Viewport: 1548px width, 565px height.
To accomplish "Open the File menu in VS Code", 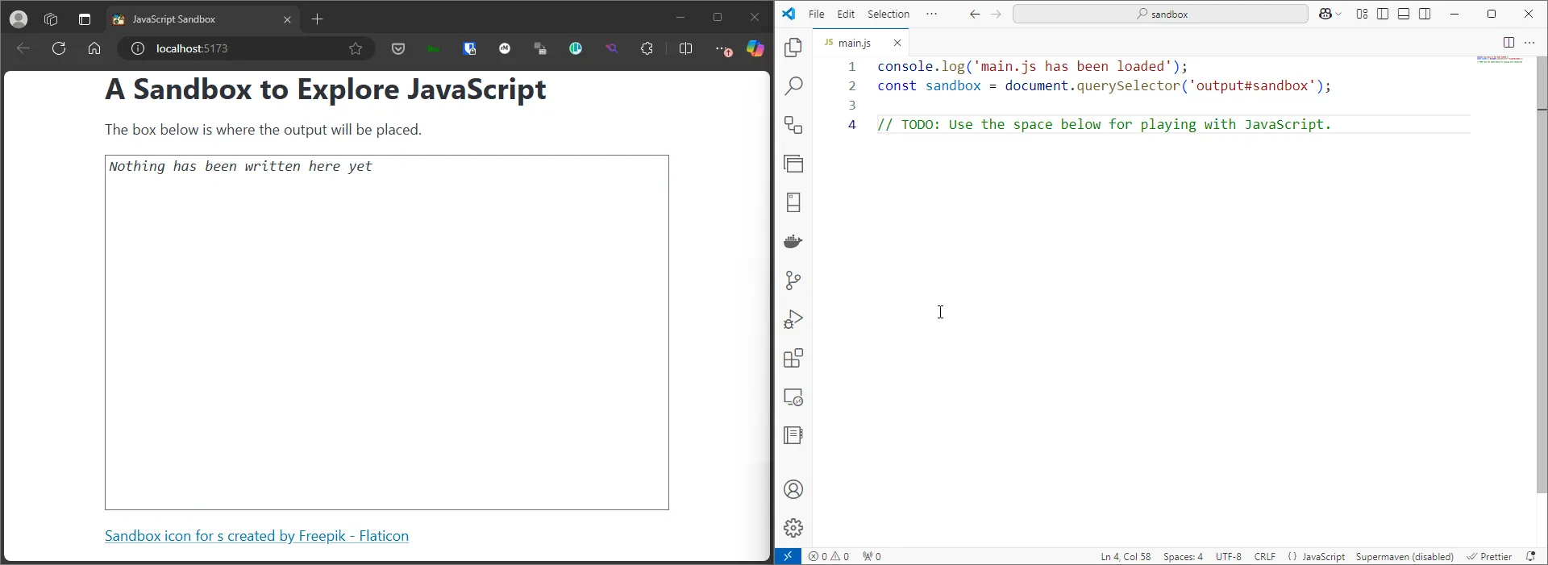I will point(816,14).
